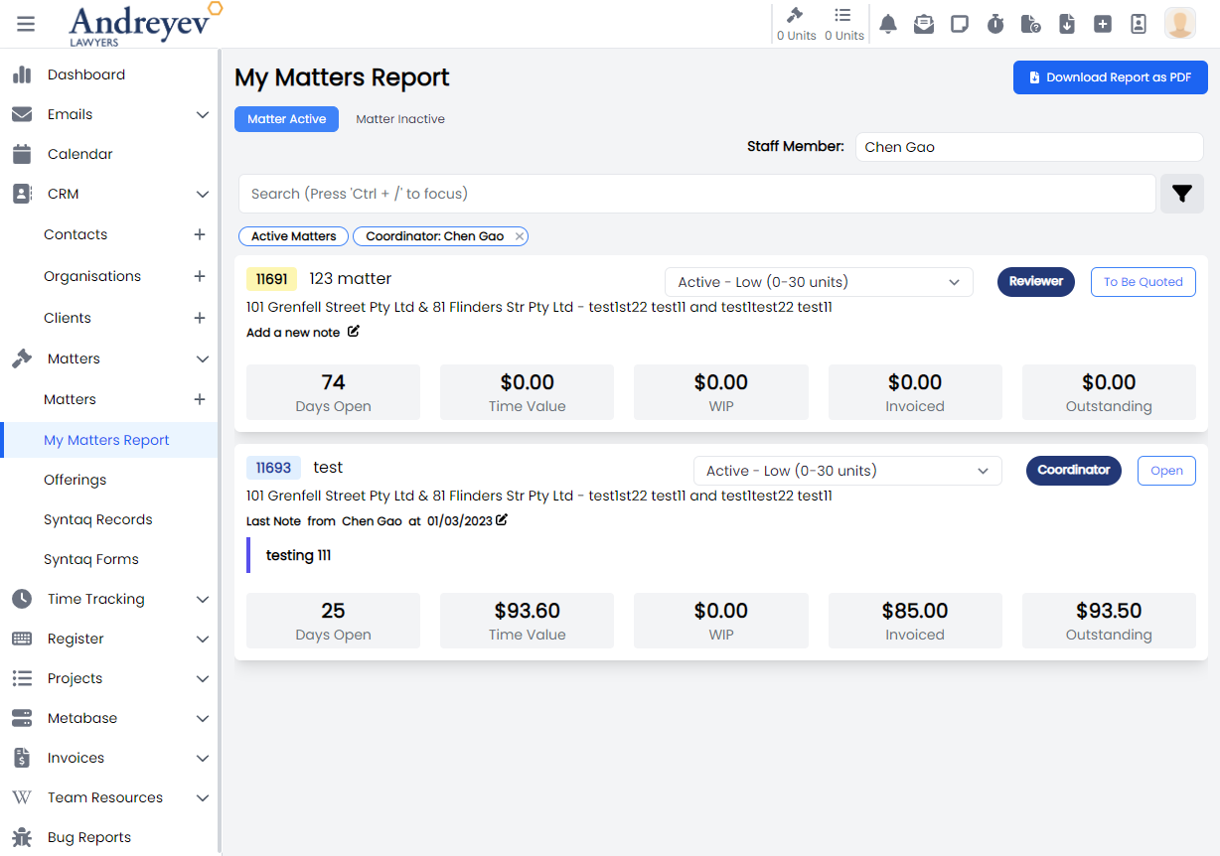Click the plus icon next to Contacts

pyautogui.click(x=200, y=234)
